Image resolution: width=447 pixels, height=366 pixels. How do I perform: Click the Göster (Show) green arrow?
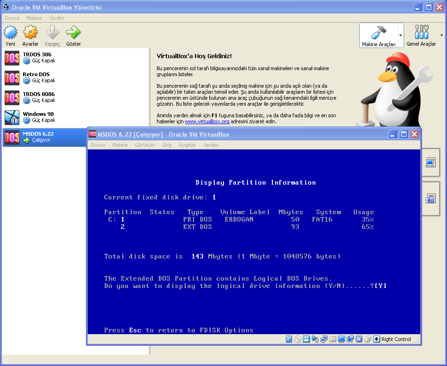click(x=73, y=32)
